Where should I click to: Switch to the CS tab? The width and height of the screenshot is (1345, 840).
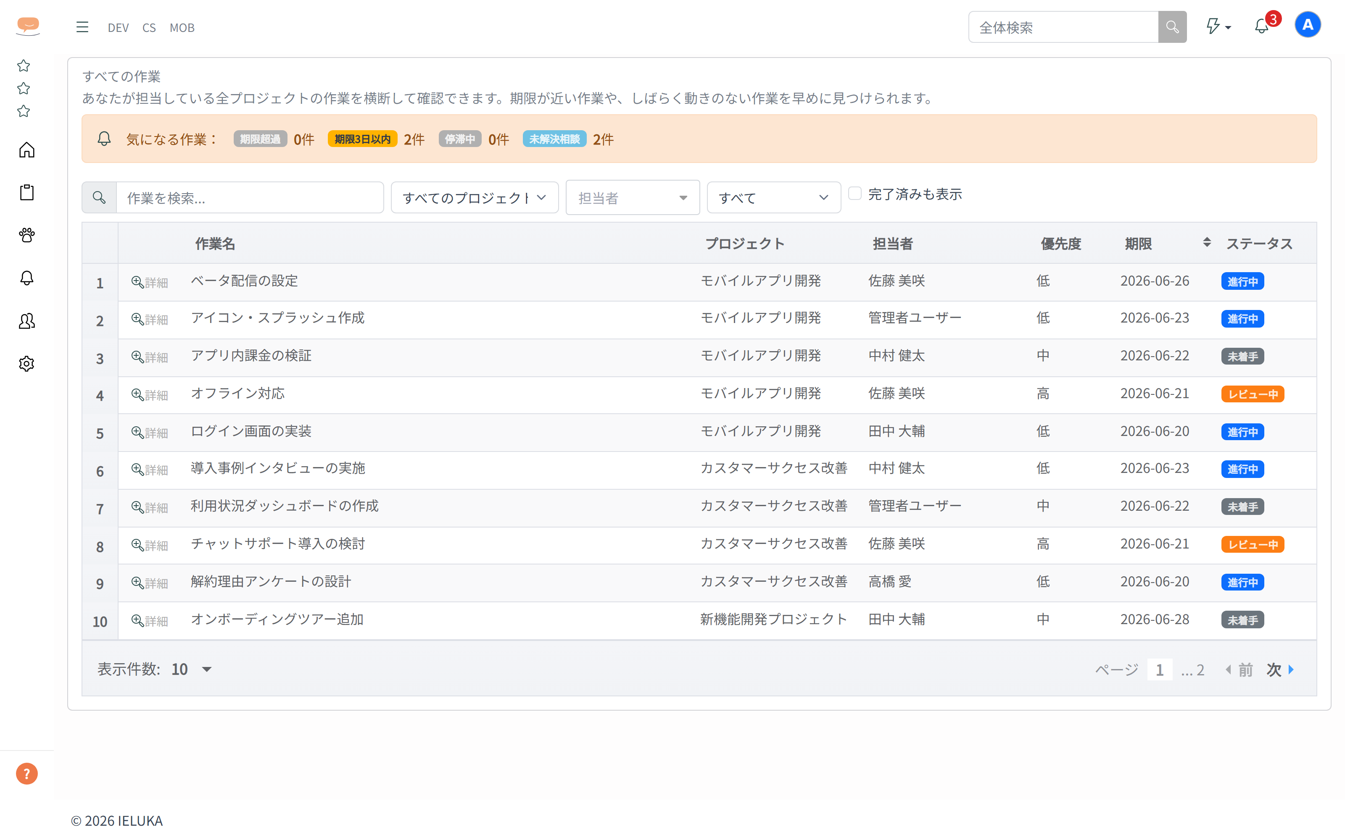click(149, 27)
